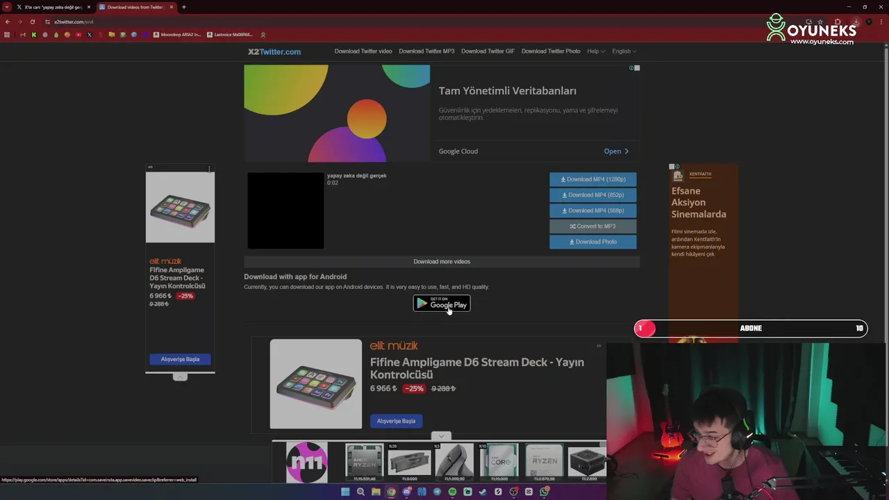Click the Tam Yönetimli Veritabanları ad headline
Viewport: 889px width, 500px height.
508,91
